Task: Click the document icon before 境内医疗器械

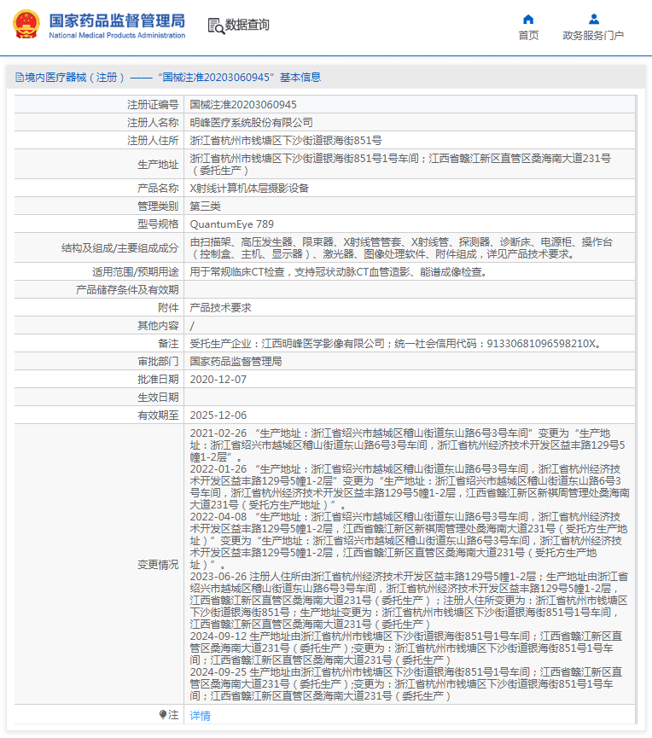Action: click(x=20, y=77)
